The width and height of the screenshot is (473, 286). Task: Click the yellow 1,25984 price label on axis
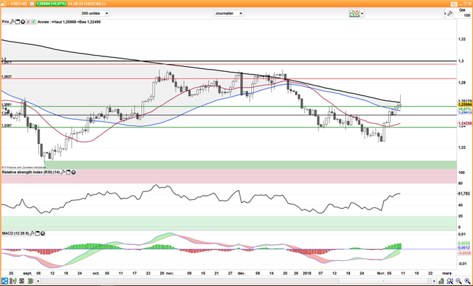(465, 104)
